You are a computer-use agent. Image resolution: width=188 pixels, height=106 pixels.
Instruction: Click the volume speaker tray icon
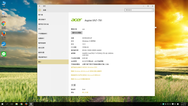pyautogui.click(x=170, y=104)
